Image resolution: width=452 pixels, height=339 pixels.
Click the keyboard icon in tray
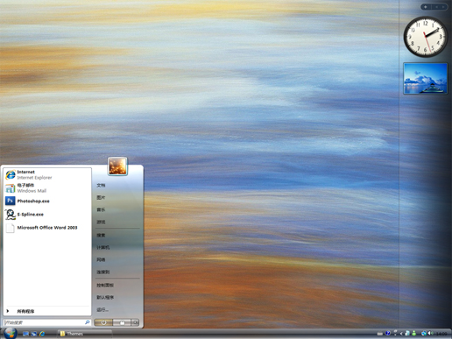pos(380,334)
